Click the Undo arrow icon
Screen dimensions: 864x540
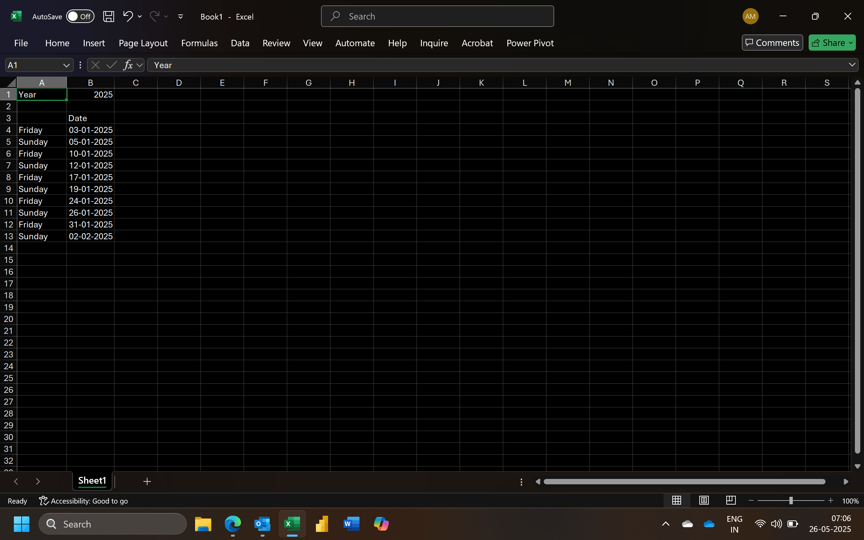pos(128,16)
